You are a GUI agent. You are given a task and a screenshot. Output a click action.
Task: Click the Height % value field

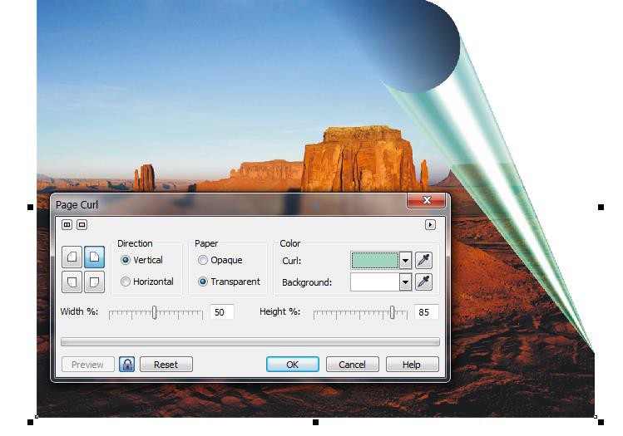[x=427, y=312]
